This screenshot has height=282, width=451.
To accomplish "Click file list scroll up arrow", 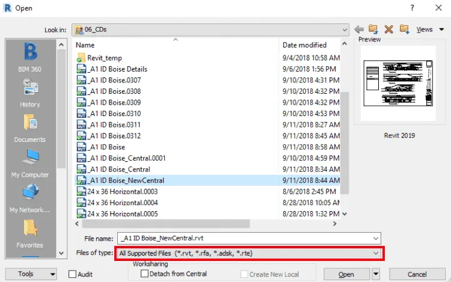I will click(x=345, y=44).
